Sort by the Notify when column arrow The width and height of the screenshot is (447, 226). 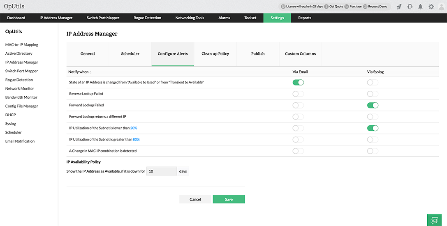pos(90,72)
